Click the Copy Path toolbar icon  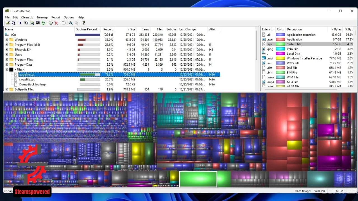(x=26, y=23)
